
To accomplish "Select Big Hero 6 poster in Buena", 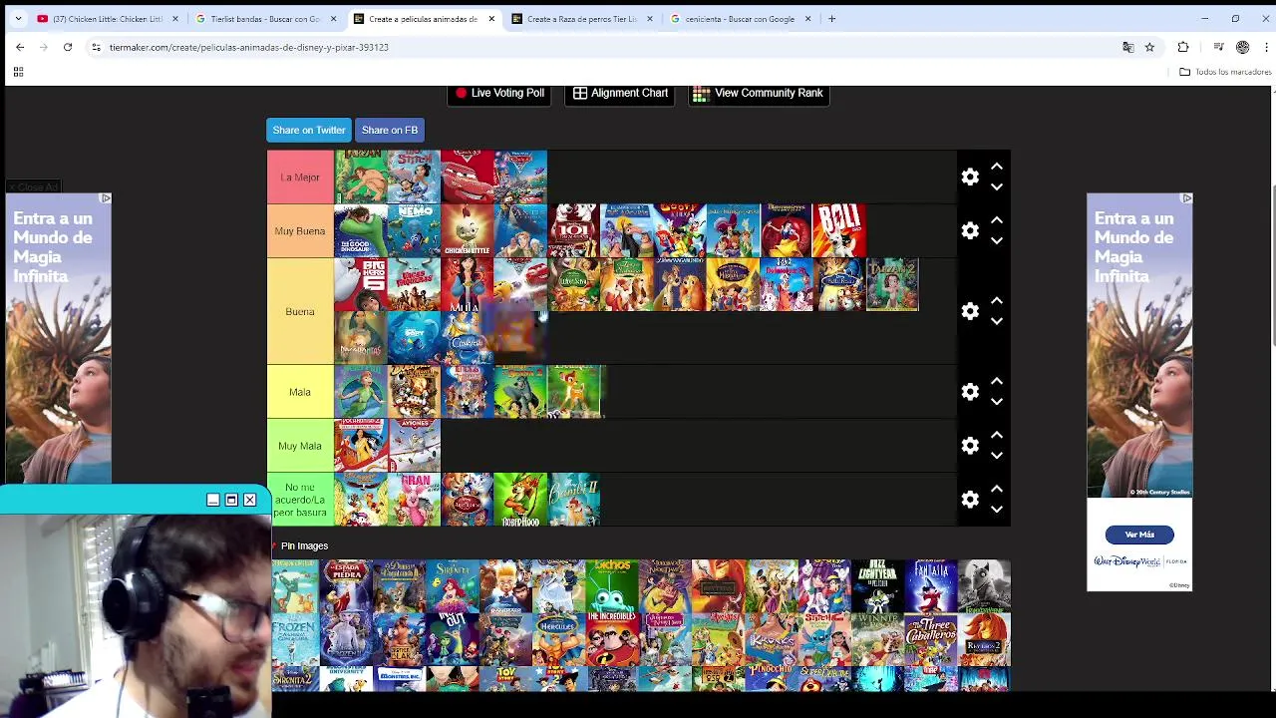I will tap(361, 285).
